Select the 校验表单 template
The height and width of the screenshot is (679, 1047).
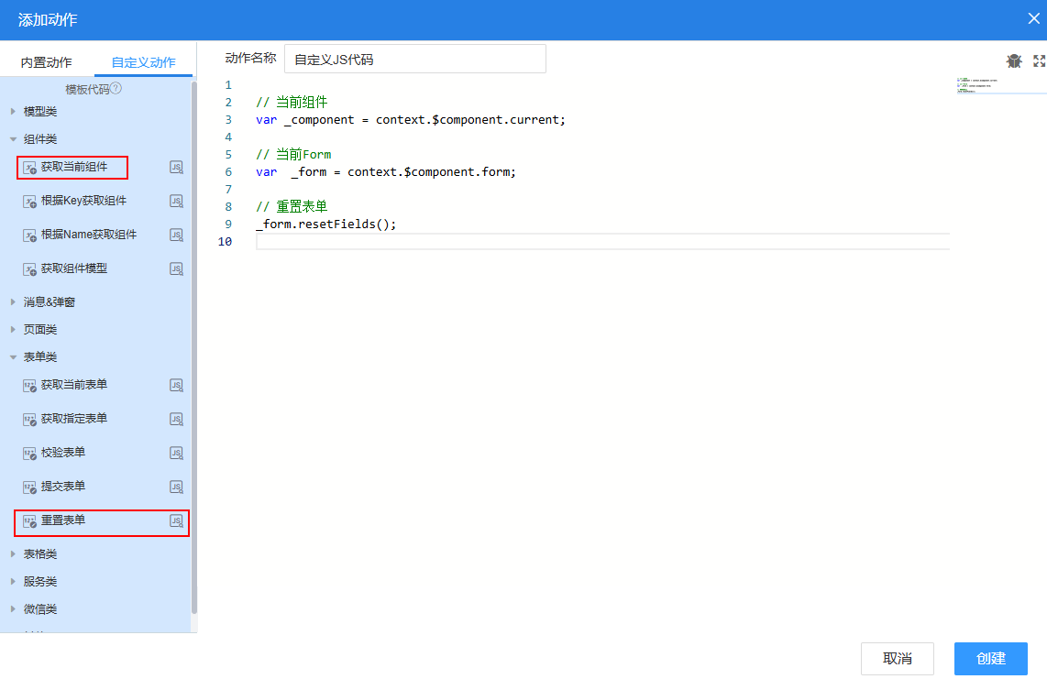tap(63, 453)
